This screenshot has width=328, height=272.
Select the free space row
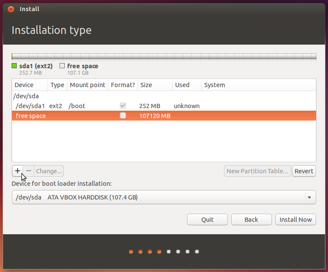[x=164, y=116]
